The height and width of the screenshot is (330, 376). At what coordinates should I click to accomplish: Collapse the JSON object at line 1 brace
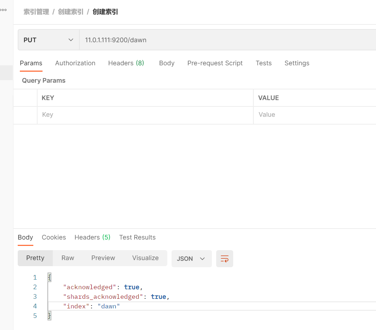coord(49,277)
